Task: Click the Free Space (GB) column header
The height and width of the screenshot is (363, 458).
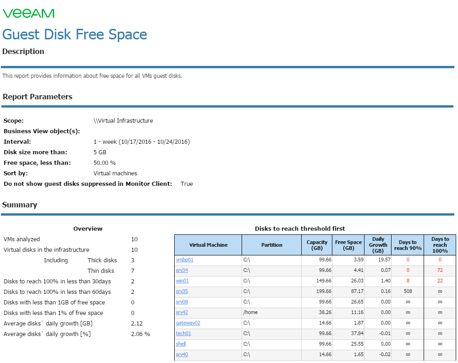Action: [348, 245]
